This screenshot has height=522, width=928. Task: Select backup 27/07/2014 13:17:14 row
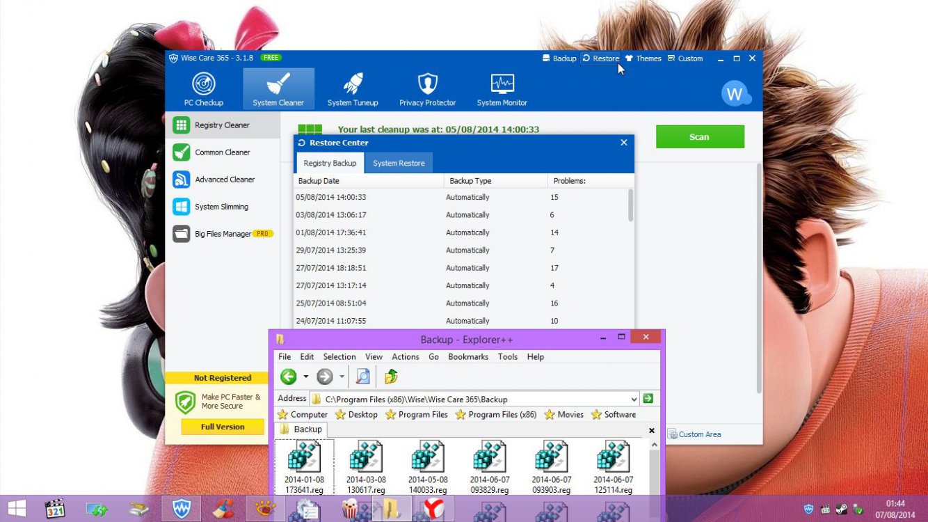pyautogui.click(x=461, y=285)
